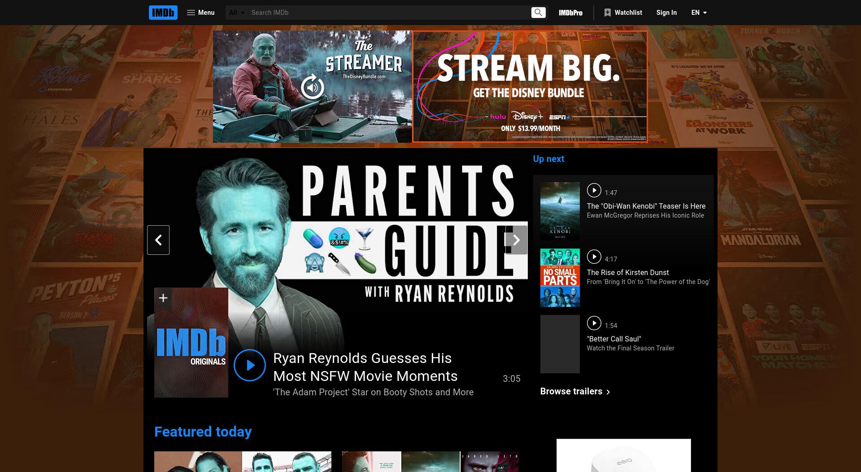Play the Better Call Saul trailer
This screenshot has height=472, width=861.
[594, 323]
